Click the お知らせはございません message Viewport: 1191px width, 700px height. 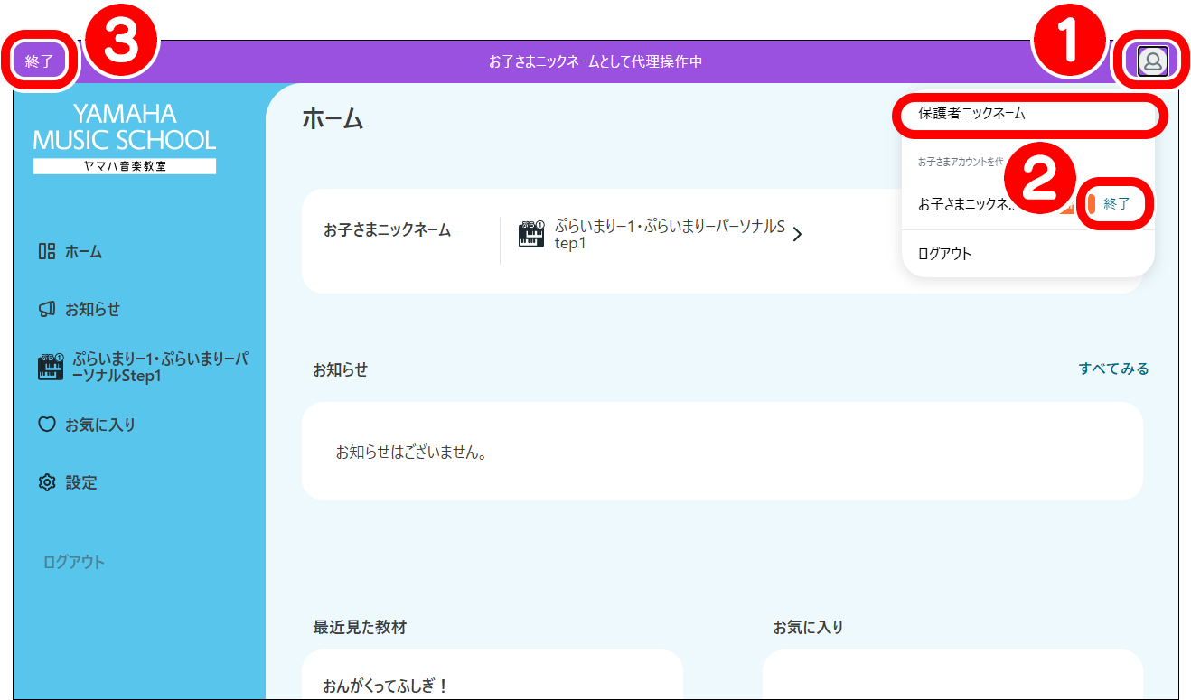pyautogui.click(x=411, y=453)
